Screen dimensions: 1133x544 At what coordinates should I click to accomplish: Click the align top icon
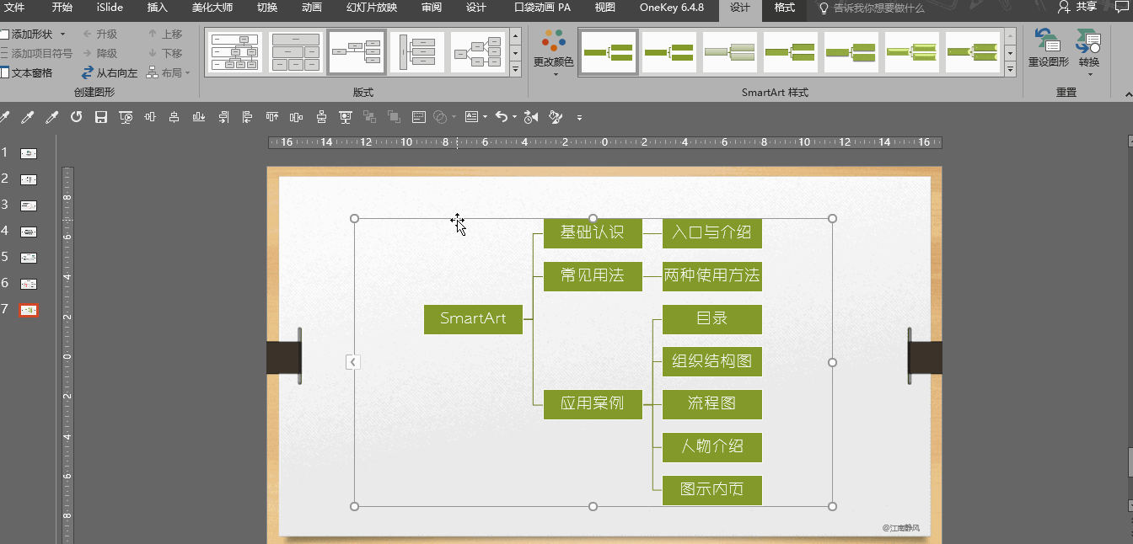[x=271, y=117]
